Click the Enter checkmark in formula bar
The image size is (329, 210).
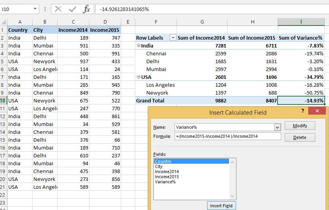[x=73, y=9]
